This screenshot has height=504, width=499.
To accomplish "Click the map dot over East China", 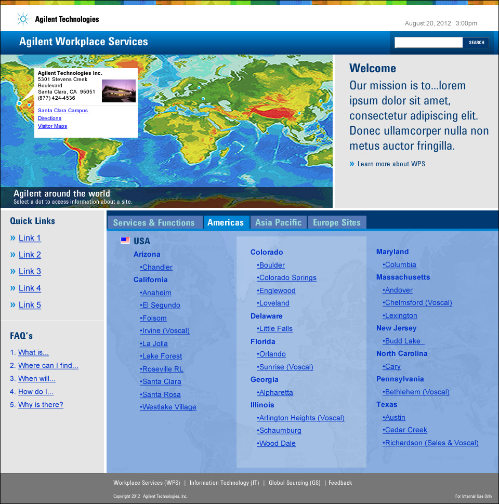I will pos(299,113).
